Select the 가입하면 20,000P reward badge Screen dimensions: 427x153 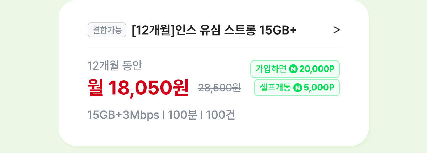295,69
